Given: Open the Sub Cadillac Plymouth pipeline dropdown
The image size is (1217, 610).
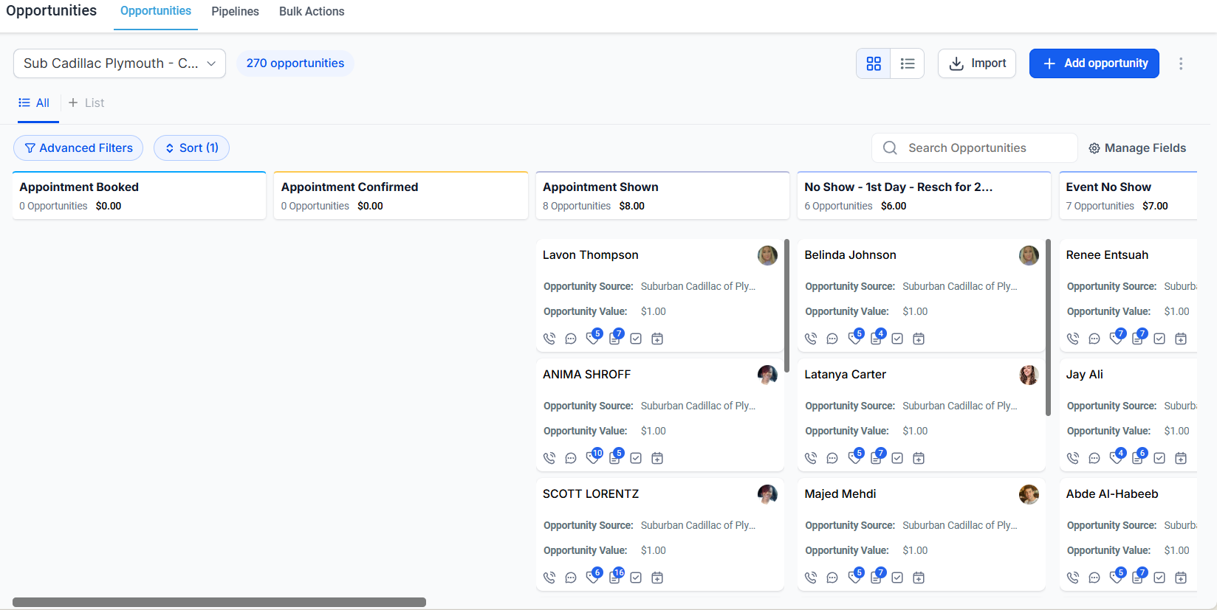Looking at the screenshot, I should [120, 63].
